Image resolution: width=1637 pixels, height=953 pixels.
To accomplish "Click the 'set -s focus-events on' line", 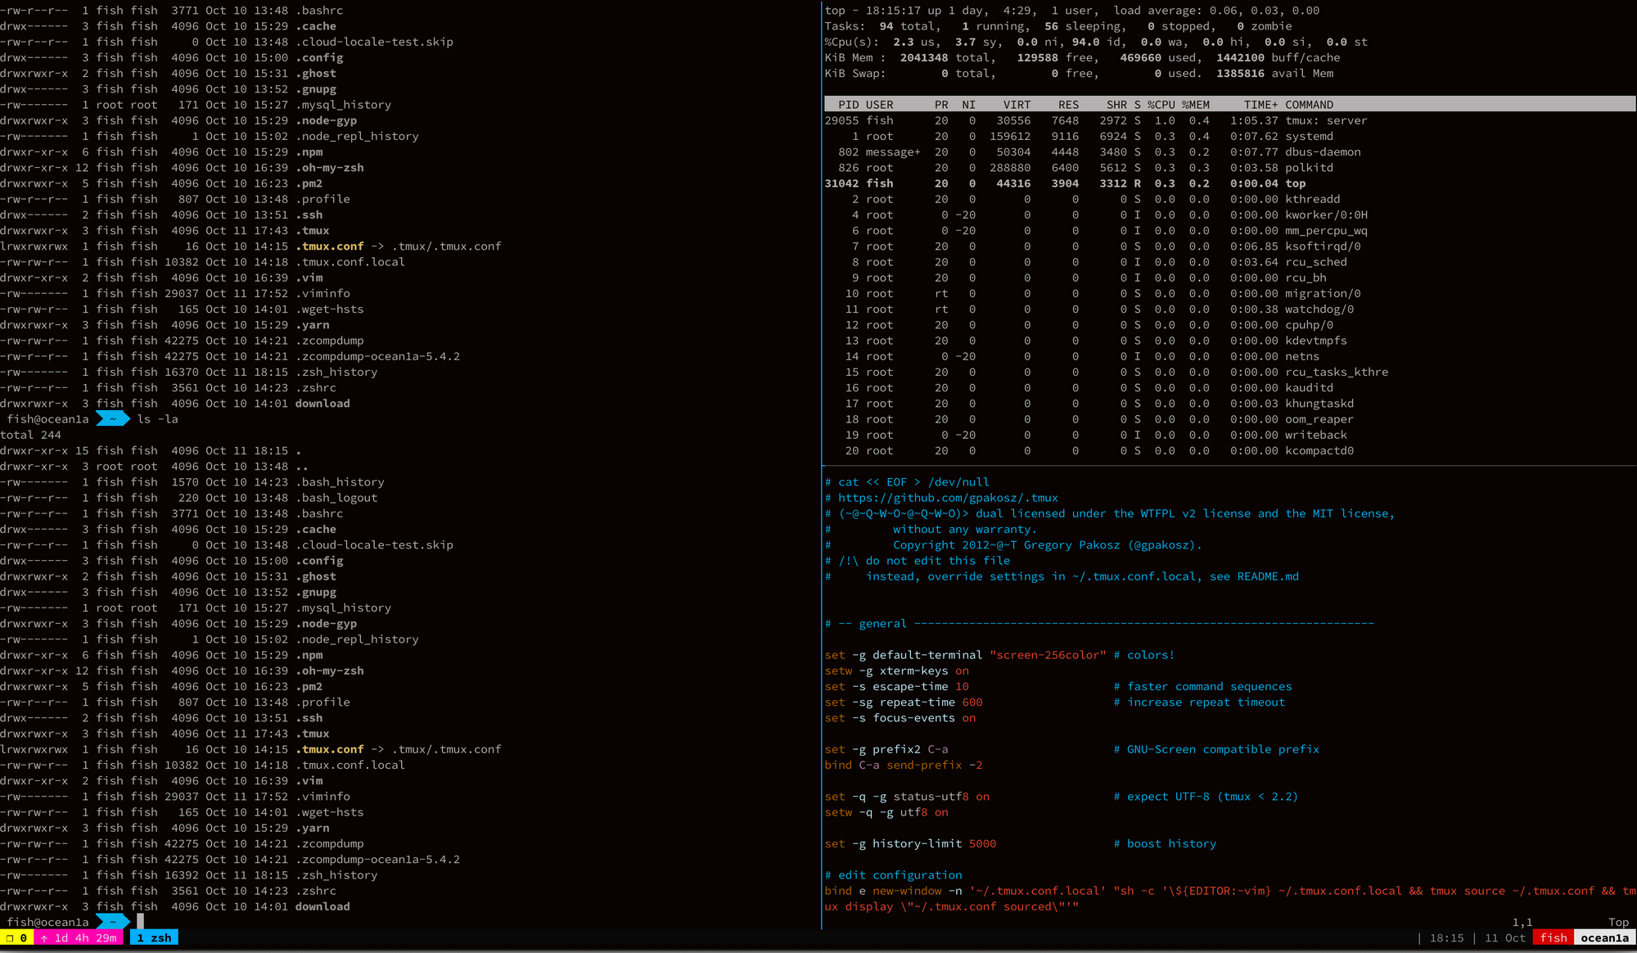I will (900, 718).
